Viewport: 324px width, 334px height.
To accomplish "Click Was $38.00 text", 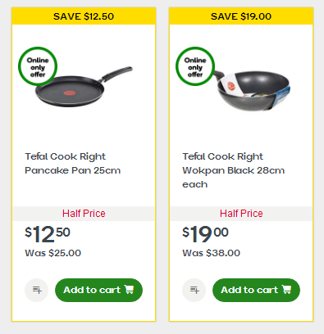I will 212,253.
